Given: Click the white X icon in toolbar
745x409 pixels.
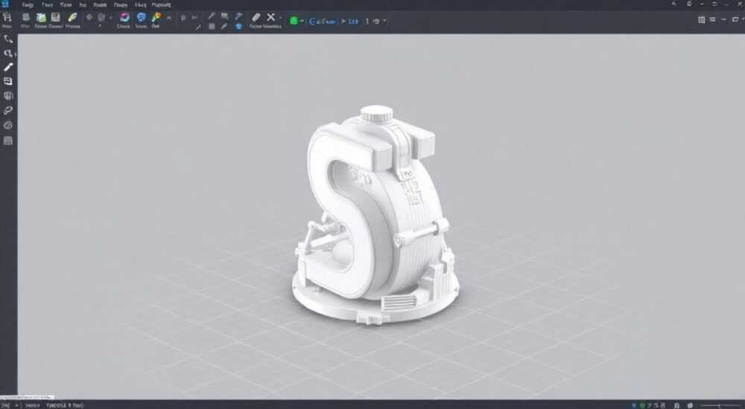Looking at the screenshot, I should [x=271, y=18].
